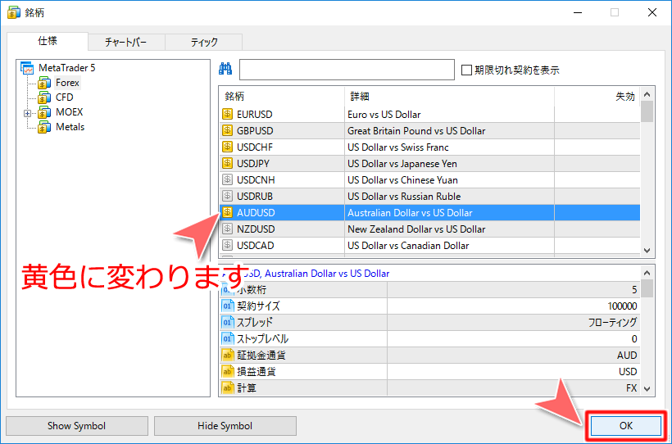Click the 証拠金通貨 property icon

click(x=228, y=356)
